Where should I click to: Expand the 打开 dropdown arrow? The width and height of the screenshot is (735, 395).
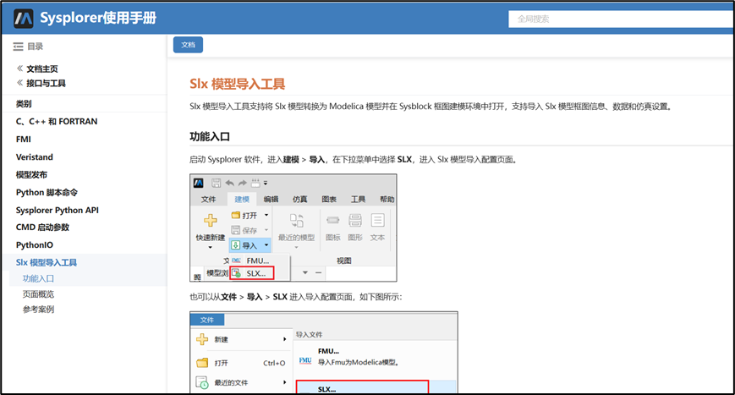click(x=266, y=215)
